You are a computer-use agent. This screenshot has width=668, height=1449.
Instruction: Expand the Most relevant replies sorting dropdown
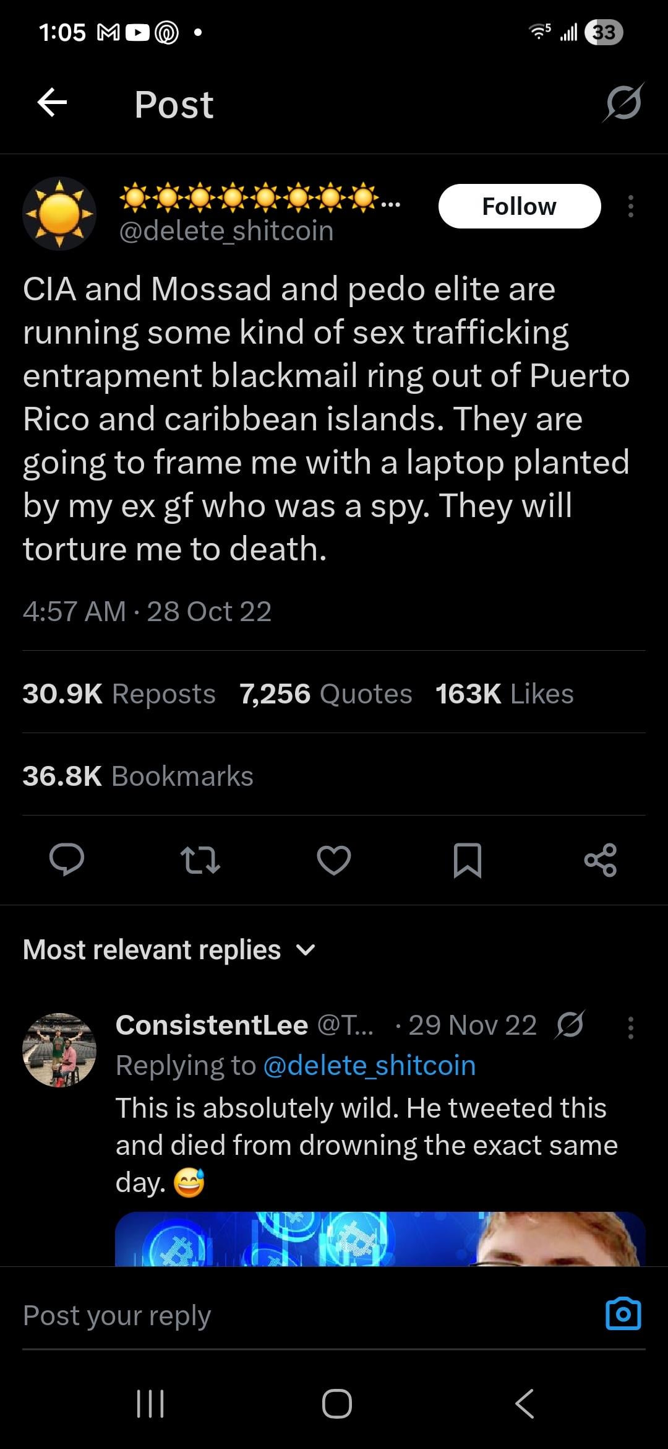point(169,949)
